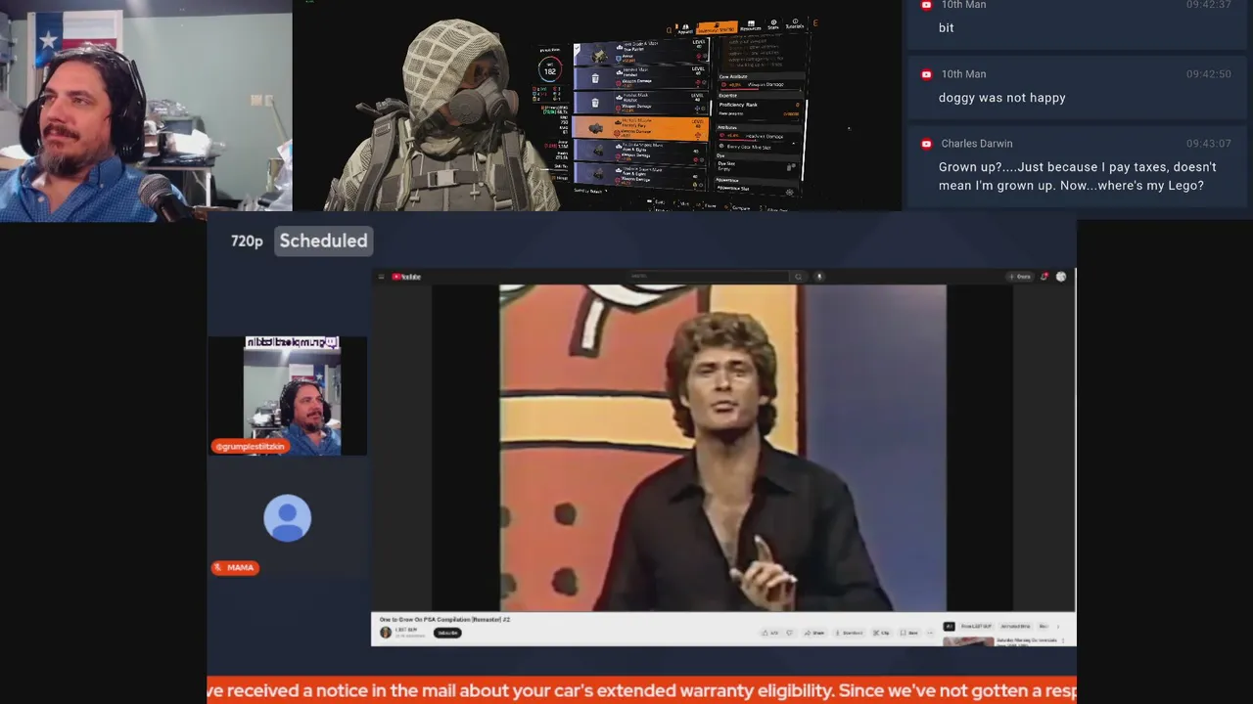Click the main YouTube video player

722,448
